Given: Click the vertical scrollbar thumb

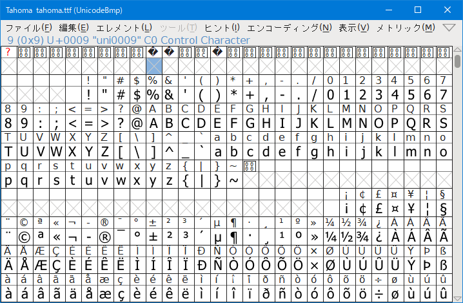Looking at the screenshot, I should pyautogui.click(x=457, y=61).
